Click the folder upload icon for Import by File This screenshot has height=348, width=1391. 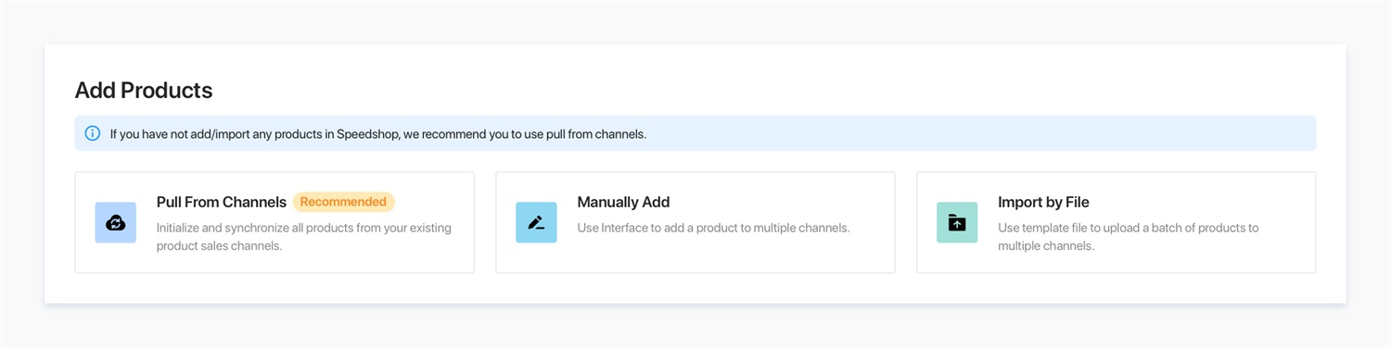coord(957,223)
